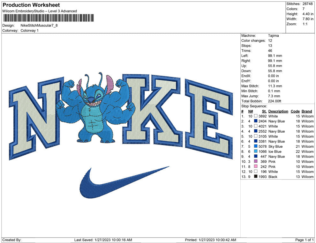The height and width of the screenshot is (243, 316).
Task: Click the muscular Stitch character embroidery
Action: click(x=95, y=108)
